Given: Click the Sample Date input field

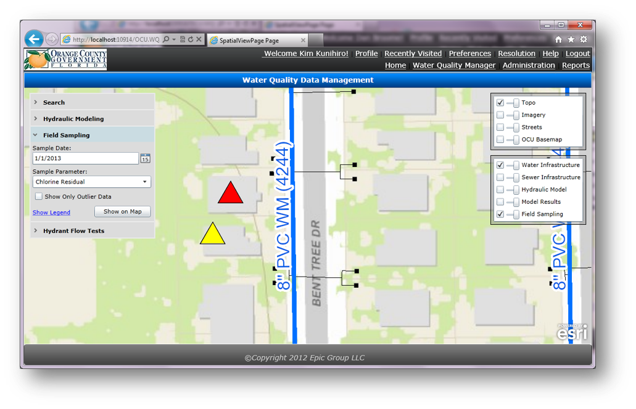Looking at the screenshot, I should pos(85,158).
